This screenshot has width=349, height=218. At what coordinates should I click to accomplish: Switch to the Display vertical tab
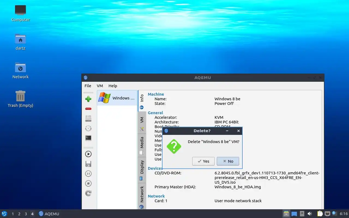[142, 170]
